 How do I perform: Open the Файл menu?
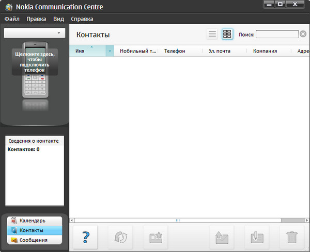[x=12, y=19]
